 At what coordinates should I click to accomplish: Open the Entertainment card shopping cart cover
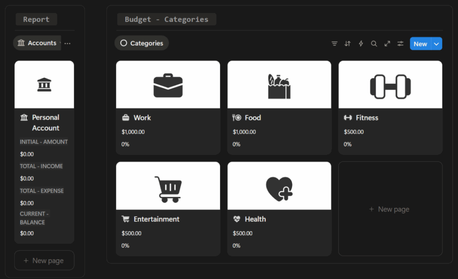coord(168,186)
